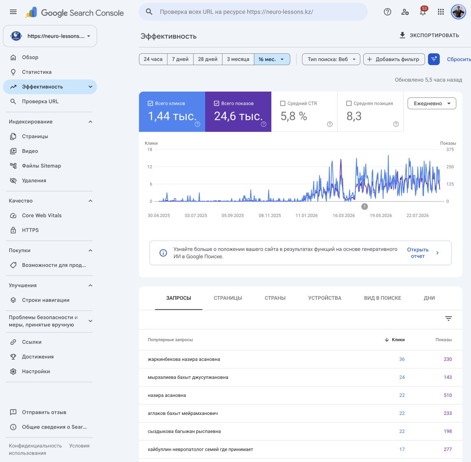Click help icon in Всего показов card

[x=264, y=124]
